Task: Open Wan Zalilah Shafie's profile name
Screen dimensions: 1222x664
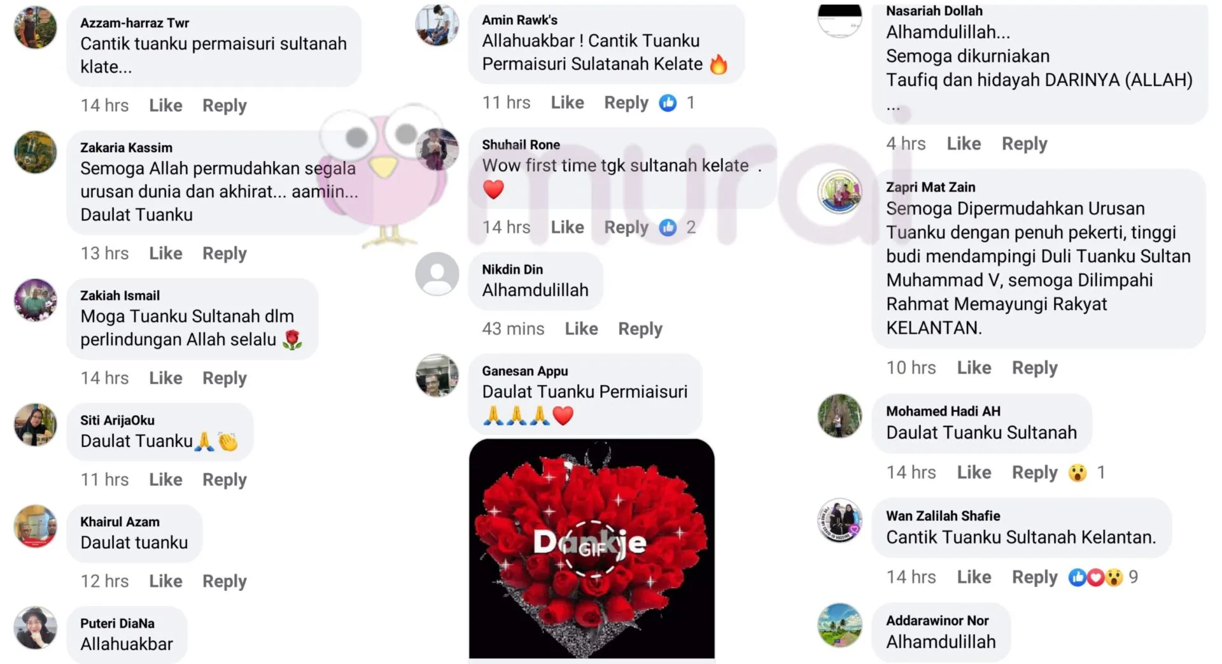Action: point(943,516)
